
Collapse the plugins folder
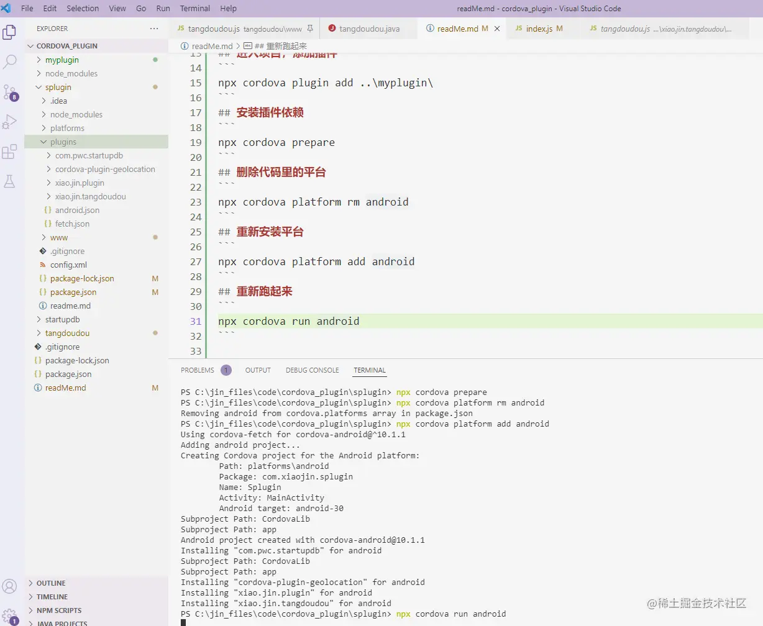(43, 142)
